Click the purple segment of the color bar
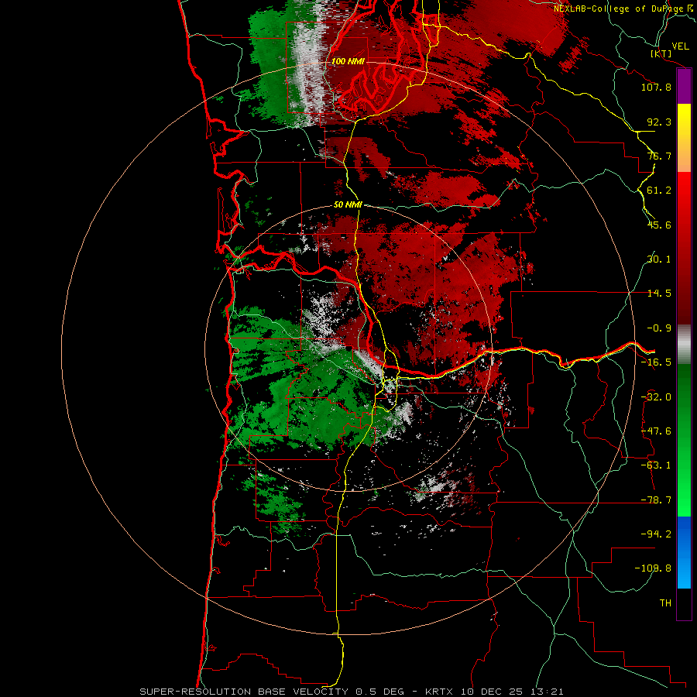Image resolution: width=697 pixels, height=697 pixels. [684, 87]
